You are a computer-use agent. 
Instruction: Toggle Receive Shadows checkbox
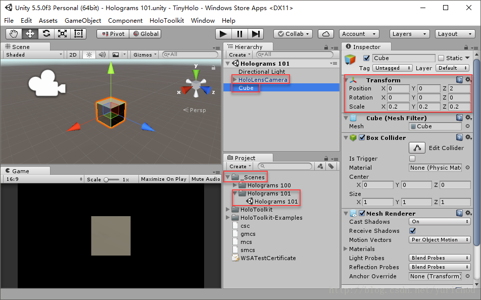tap(412, 231)
